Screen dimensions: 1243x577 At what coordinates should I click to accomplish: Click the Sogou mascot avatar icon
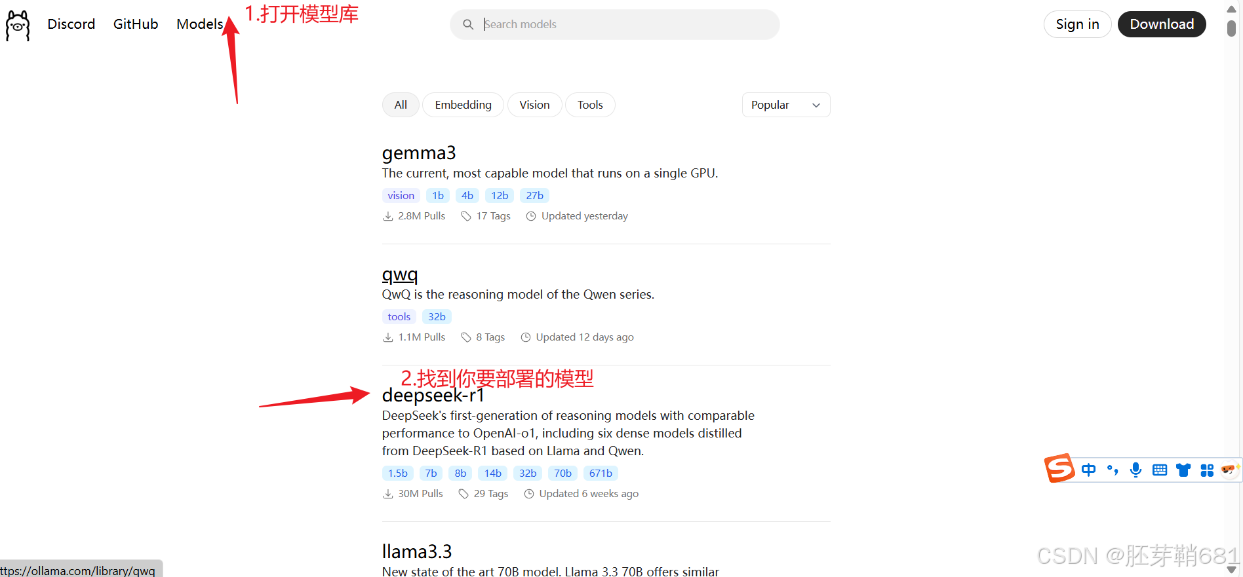tap(1229, 470)
